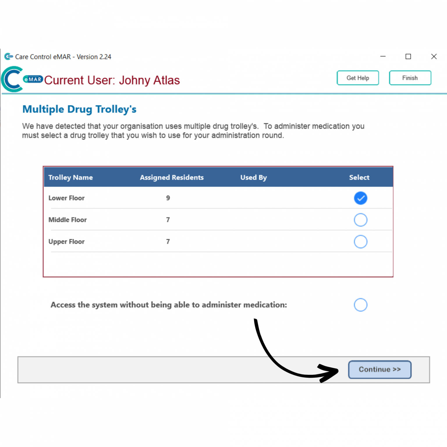Click the Care Control title bar icon
447x447 pixels.
pyautogui.click(x=8, y=56)
